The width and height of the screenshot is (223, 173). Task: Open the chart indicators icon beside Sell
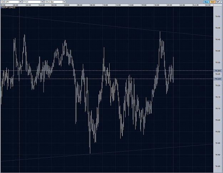pyautogui.click(x=218, y=2)
